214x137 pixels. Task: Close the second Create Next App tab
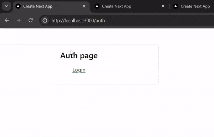point(163,6)
